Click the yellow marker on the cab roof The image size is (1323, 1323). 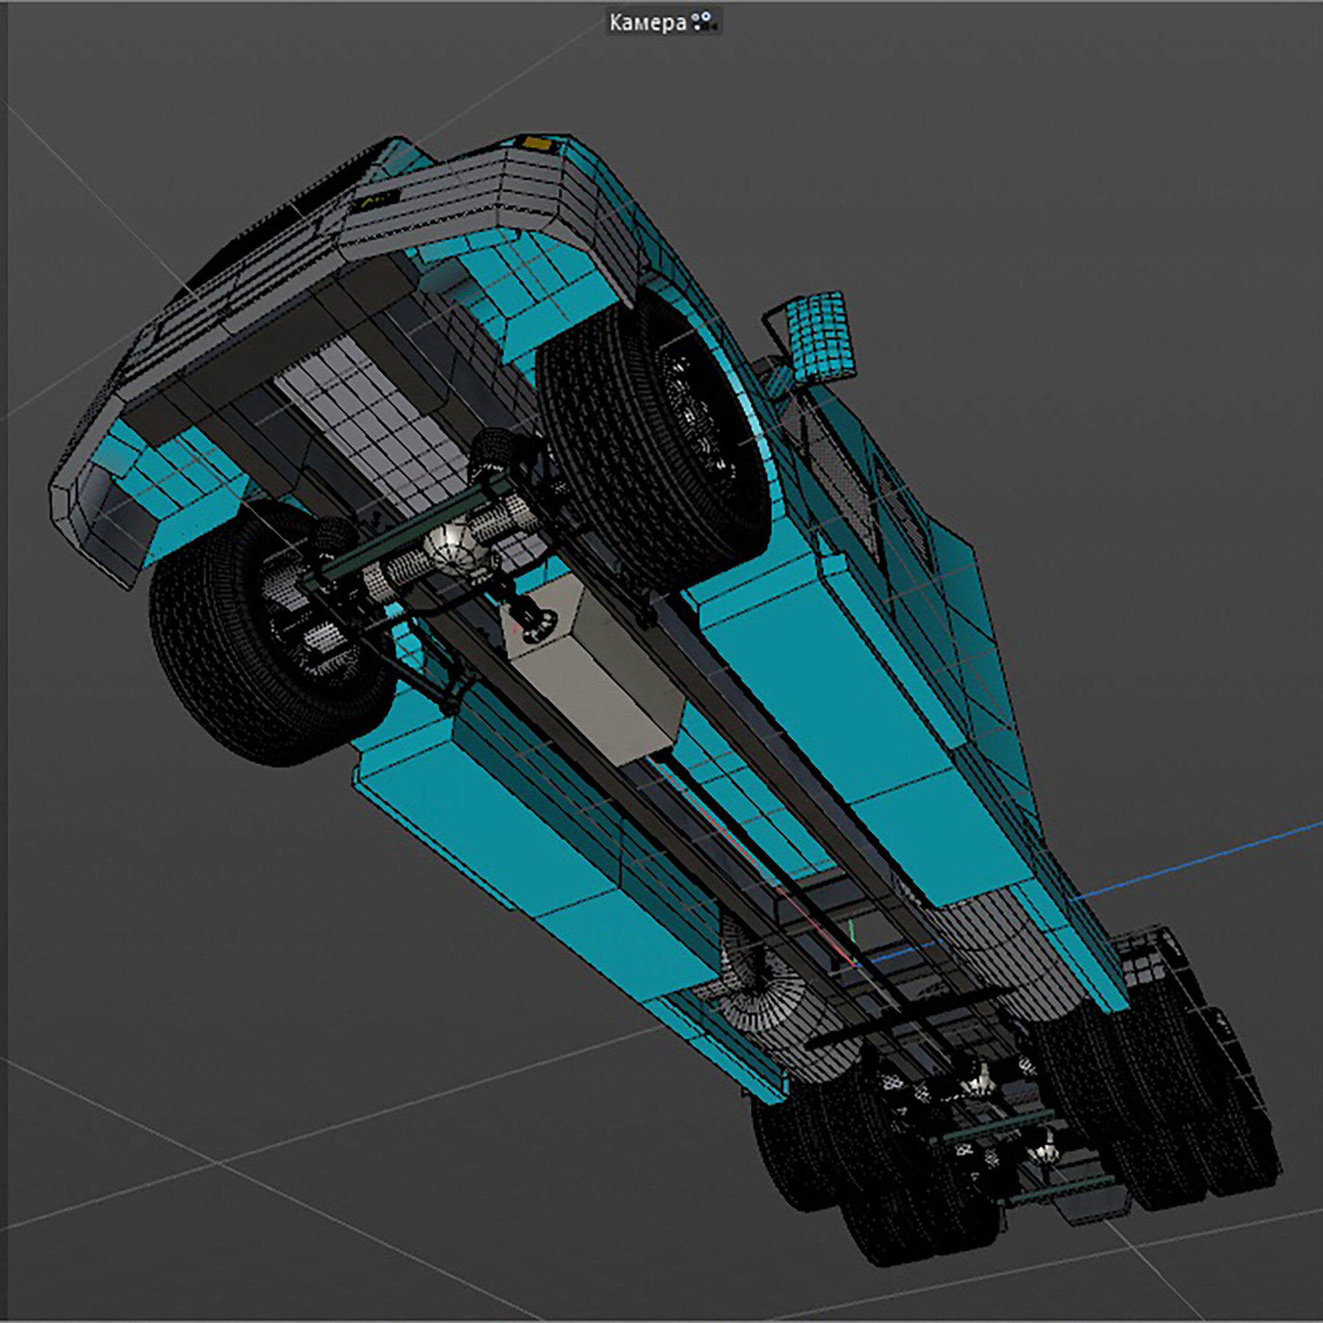click(x=537, y=144)
